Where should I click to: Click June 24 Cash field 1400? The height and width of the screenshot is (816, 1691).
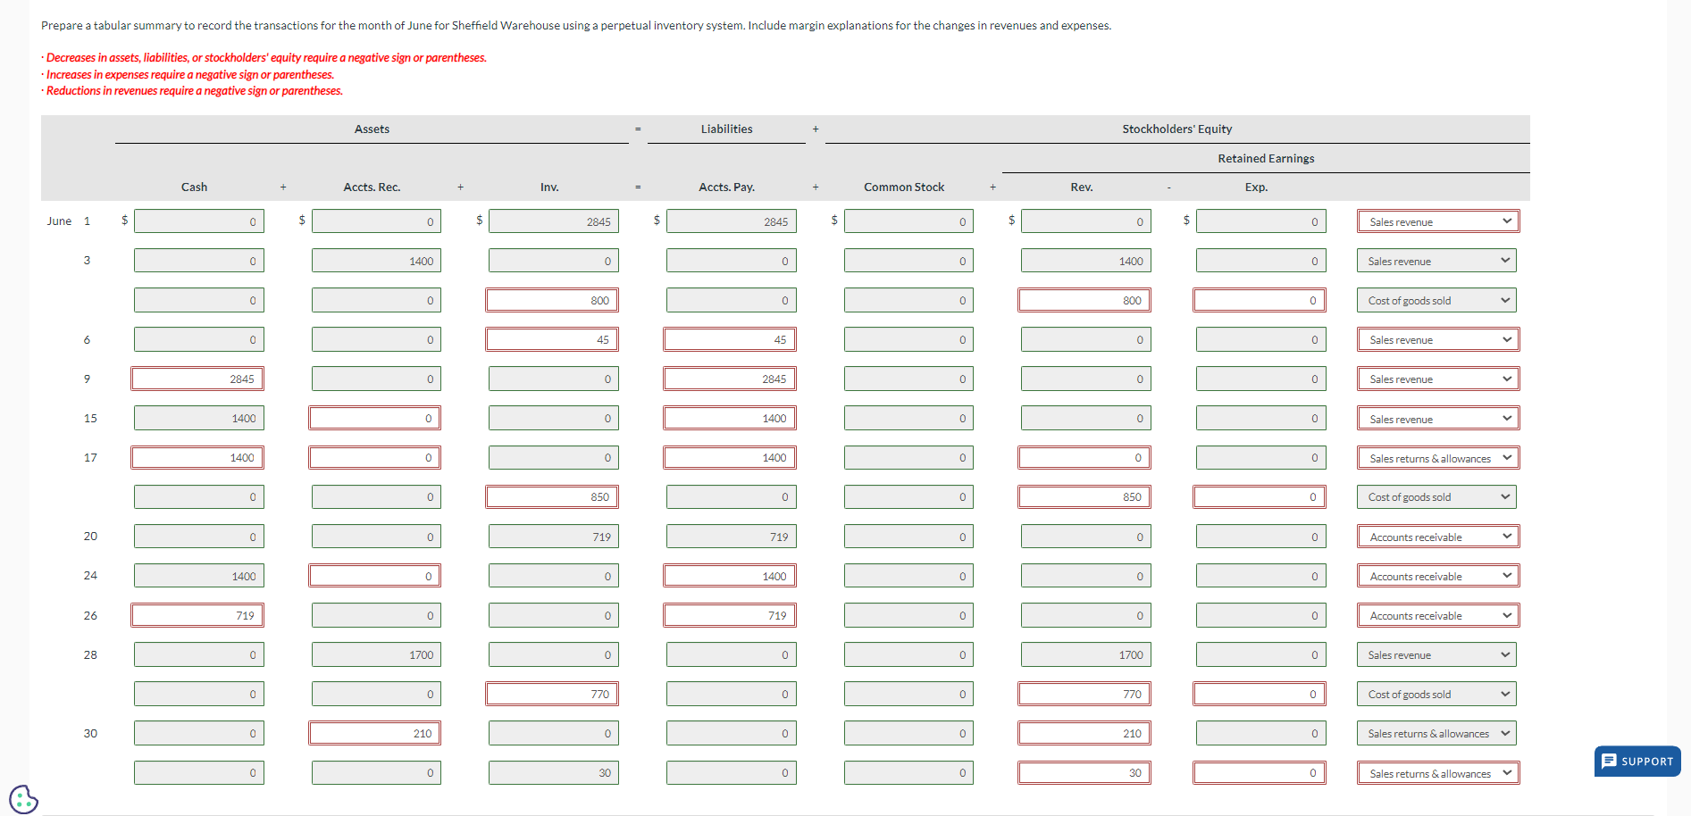[199, 576]
